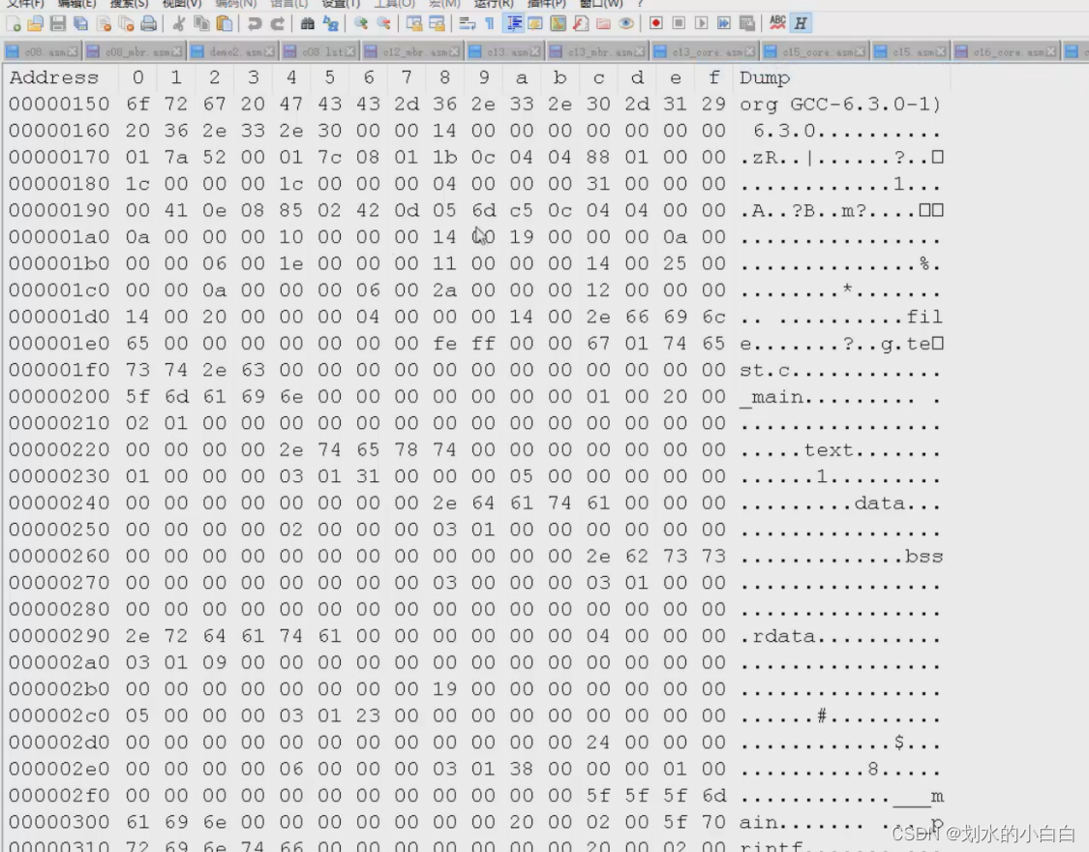The width and height of the screenshot is (1089, 852).
Task: Switch to the c16_core.asm tab
Action: click(1007, 52)
